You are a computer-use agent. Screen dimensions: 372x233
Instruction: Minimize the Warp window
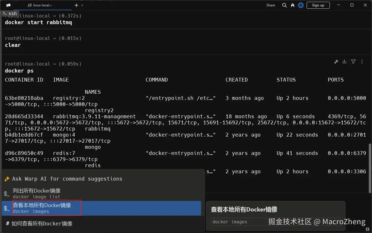(x=338, y=5)
